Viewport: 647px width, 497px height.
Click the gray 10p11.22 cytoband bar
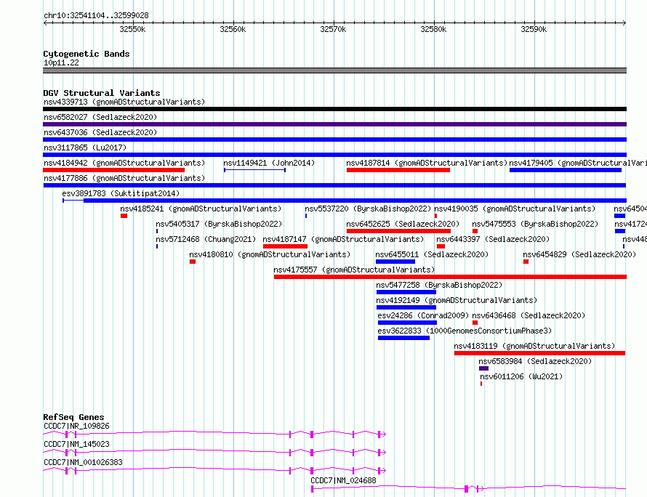334,70
